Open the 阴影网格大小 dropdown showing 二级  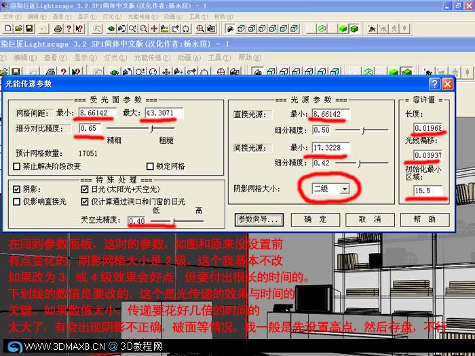[x=345, y=189]
